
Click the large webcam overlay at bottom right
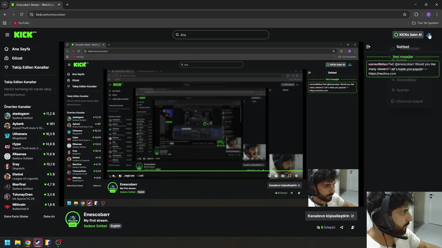(404, 220)
